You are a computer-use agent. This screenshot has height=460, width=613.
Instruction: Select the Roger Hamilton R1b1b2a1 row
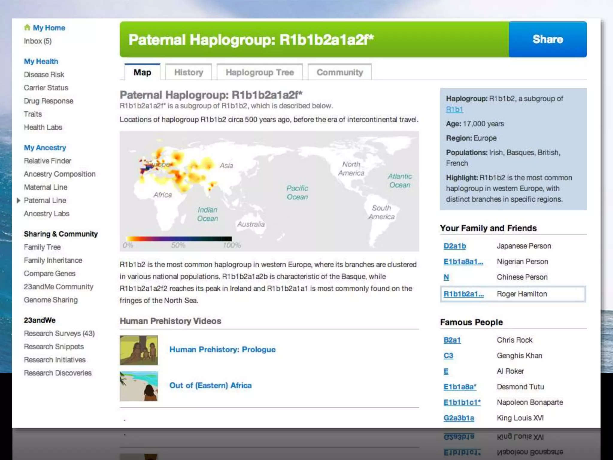click(512, 294)
